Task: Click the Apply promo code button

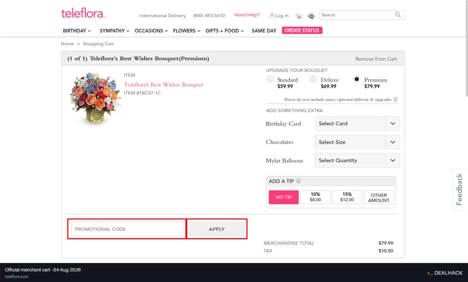Action: 217,229
